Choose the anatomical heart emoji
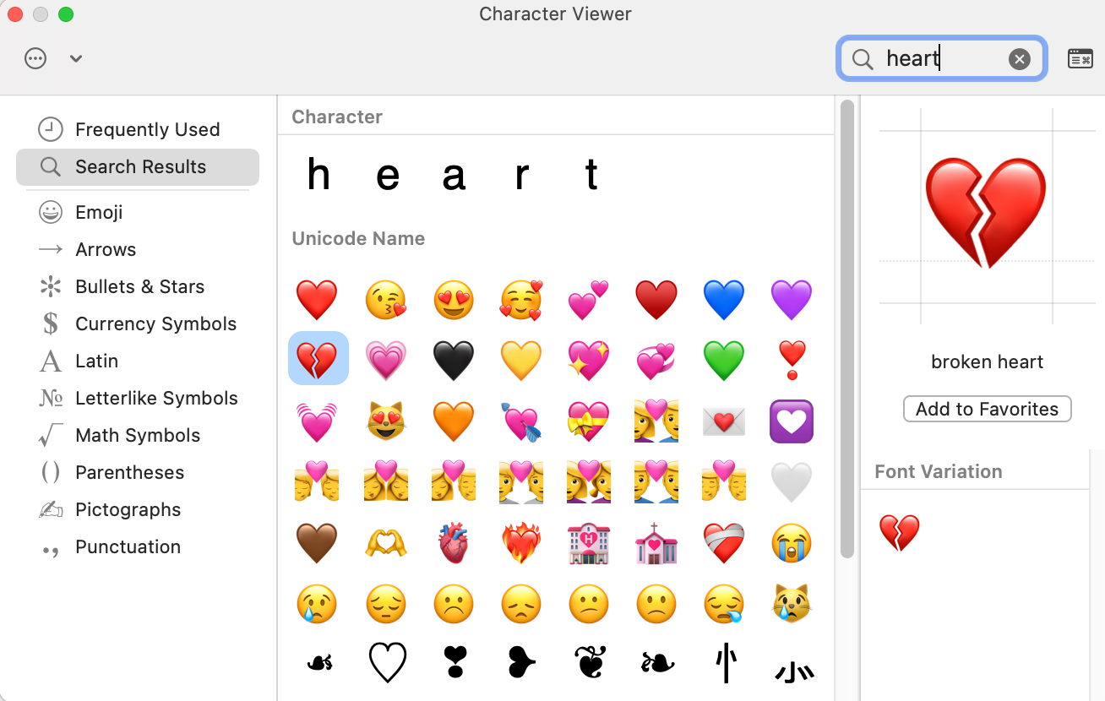The height and width of the screenshot is (701, 1105). click(454, 543)
